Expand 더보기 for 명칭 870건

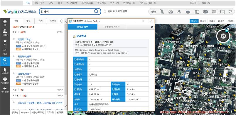60,32
